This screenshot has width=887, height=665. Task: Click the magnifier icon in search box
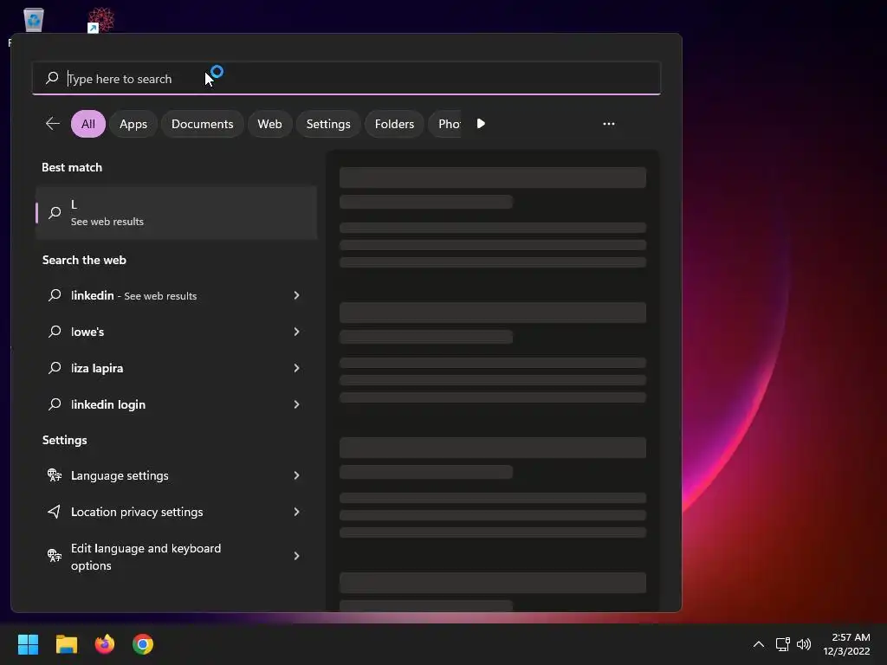(x=52, y=77)
